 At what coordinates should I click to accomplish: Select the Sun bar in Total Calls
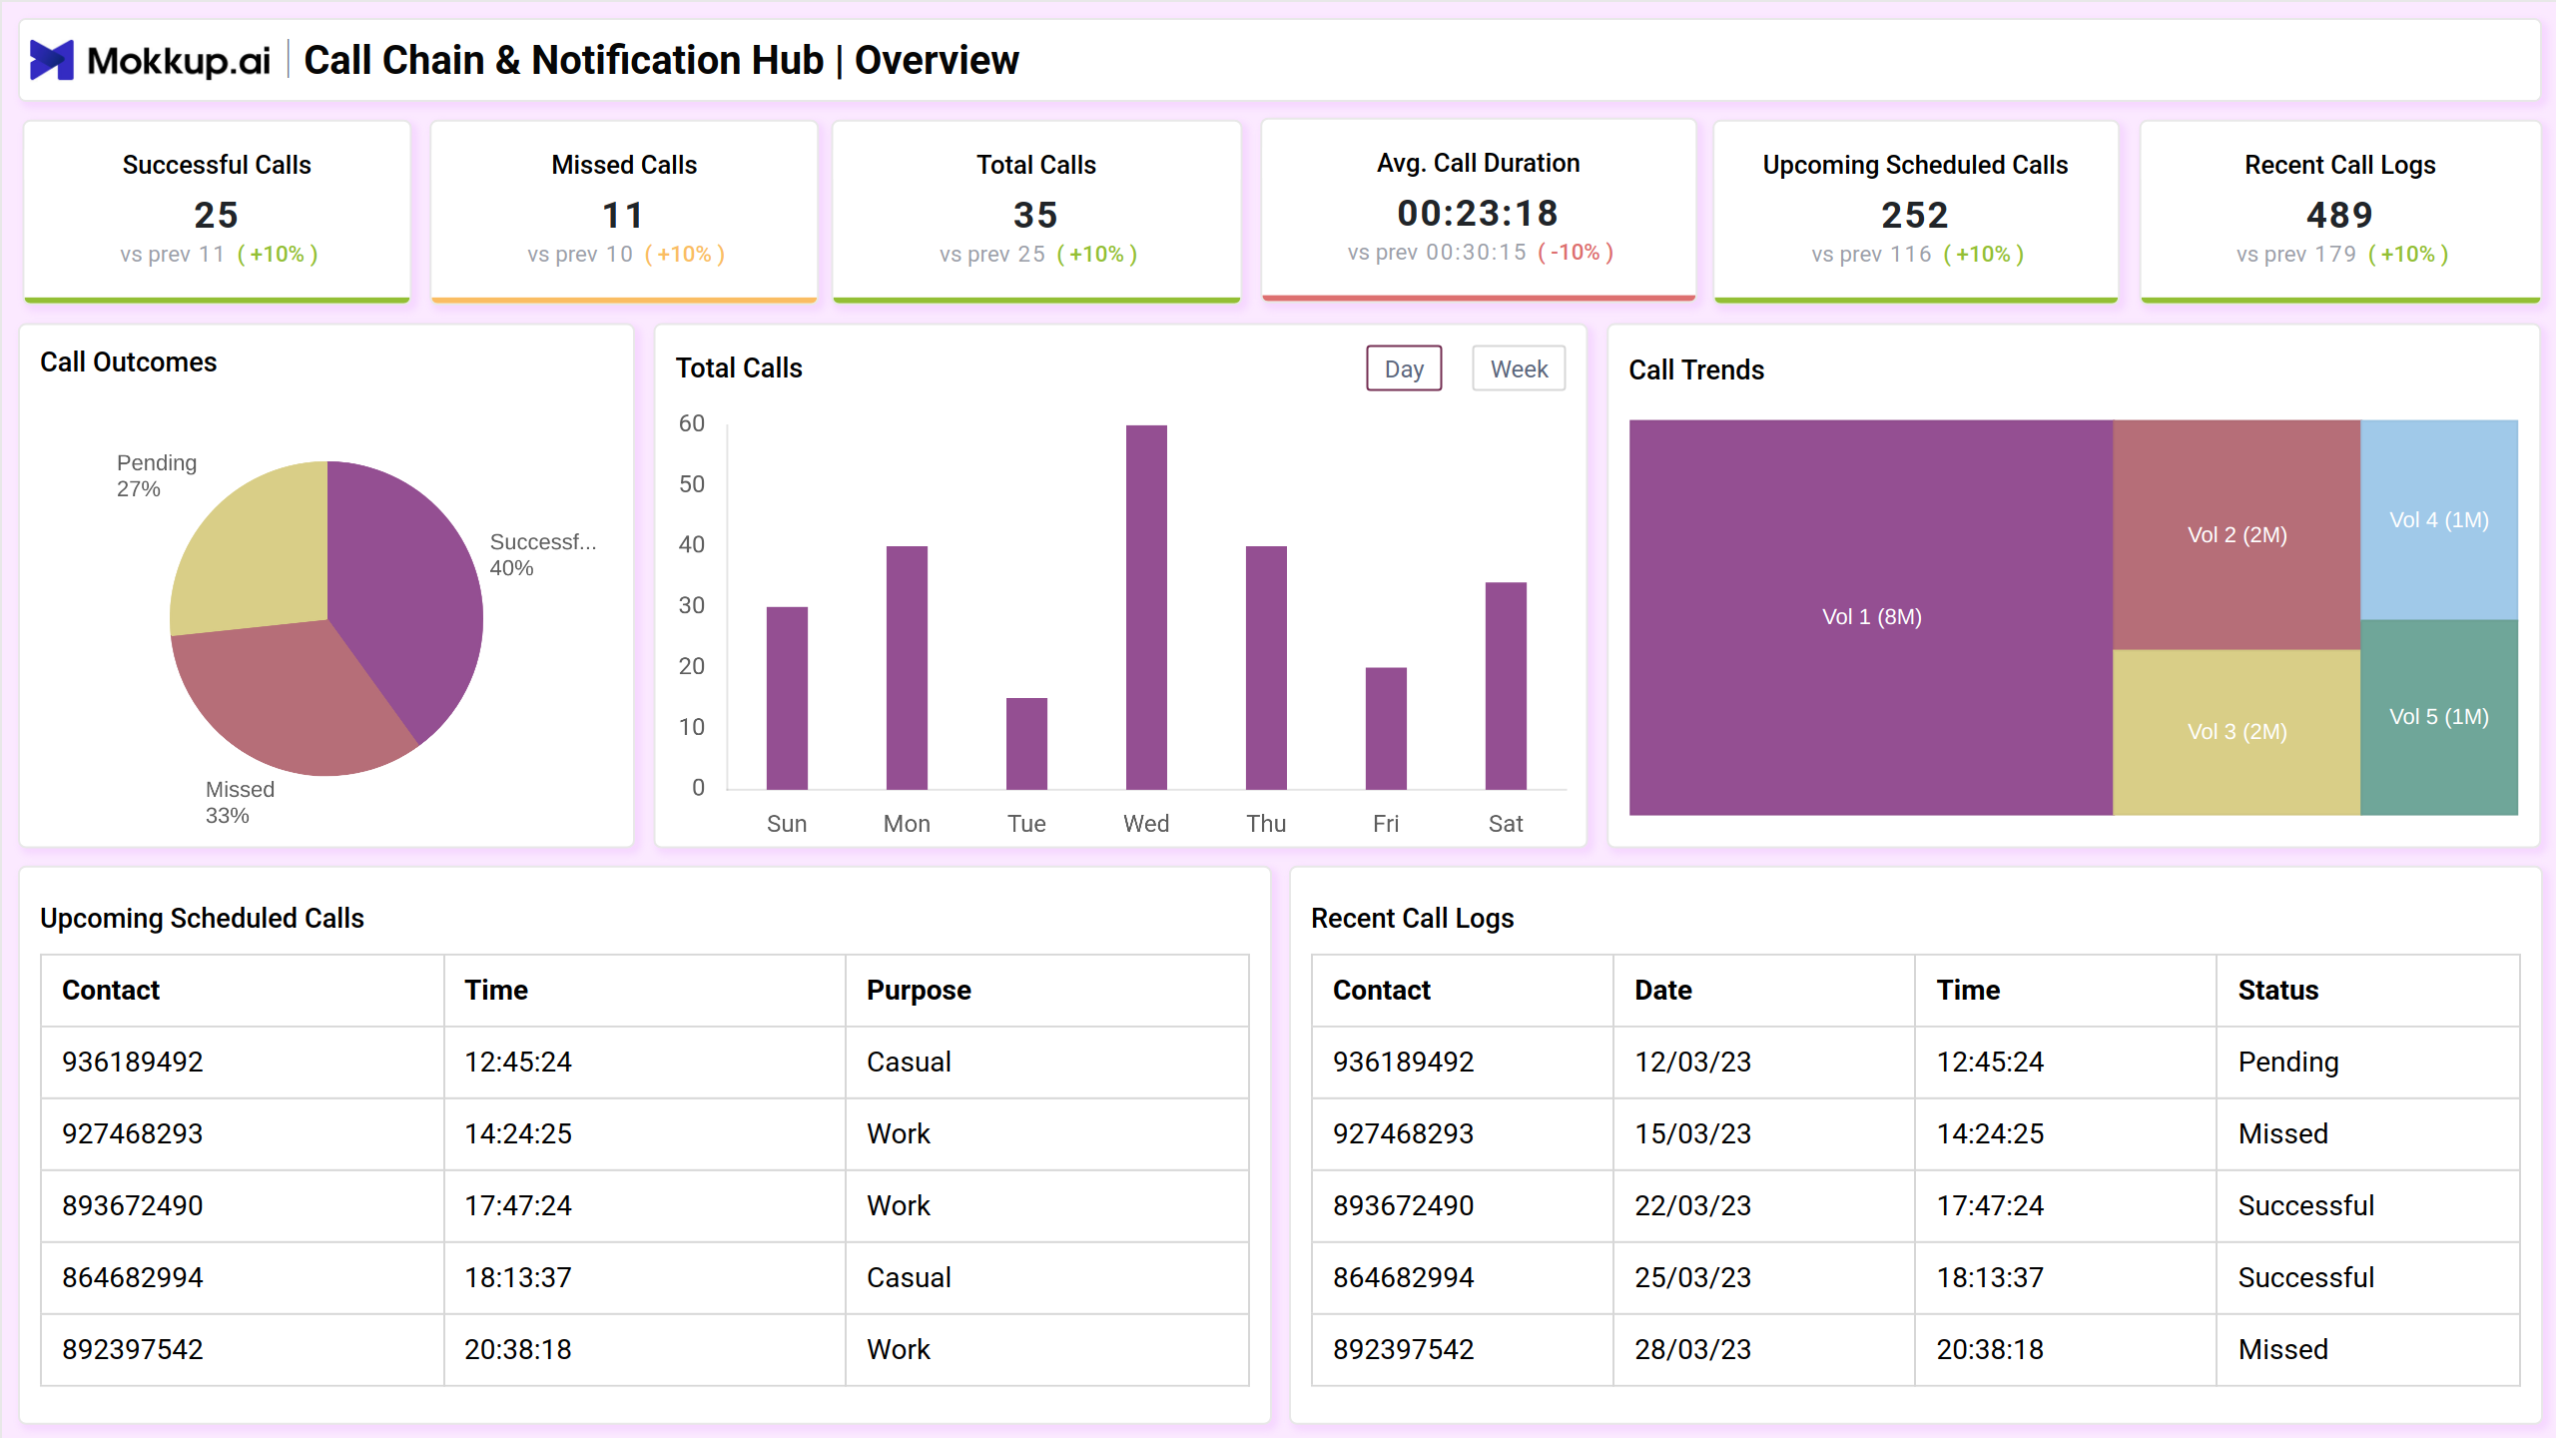(787, 698)
